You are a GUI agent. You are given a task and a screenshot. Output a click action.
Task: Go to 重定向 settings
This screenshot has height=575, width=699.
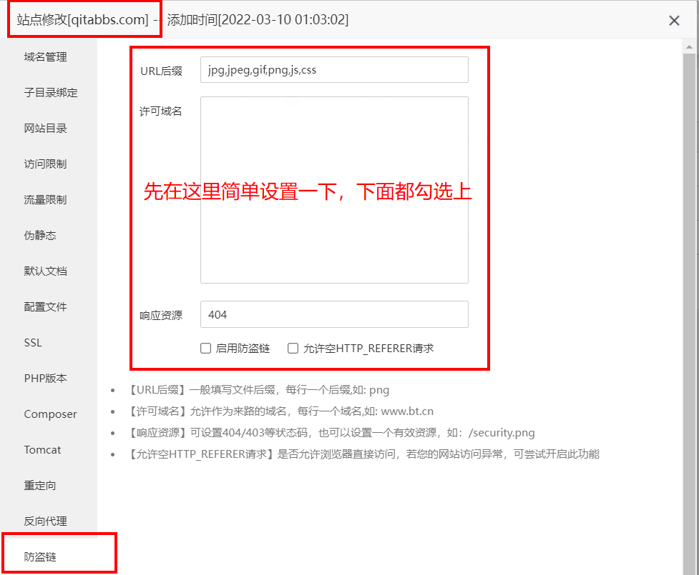[40, 486]
